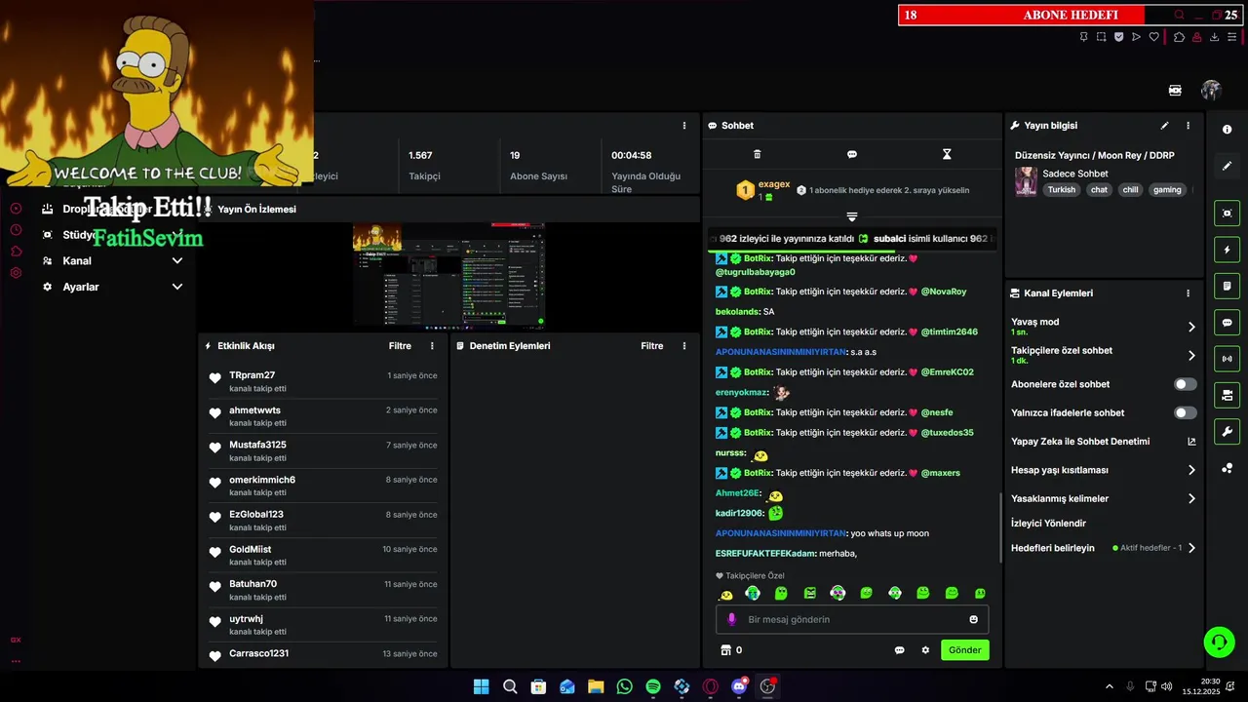
Task: Click the chat bubble icon beside settings gear
Action: click(x=899, y=650)
